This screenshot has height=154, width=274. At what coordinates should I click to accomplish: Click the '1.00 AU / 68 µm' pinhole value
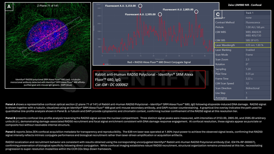255,27
